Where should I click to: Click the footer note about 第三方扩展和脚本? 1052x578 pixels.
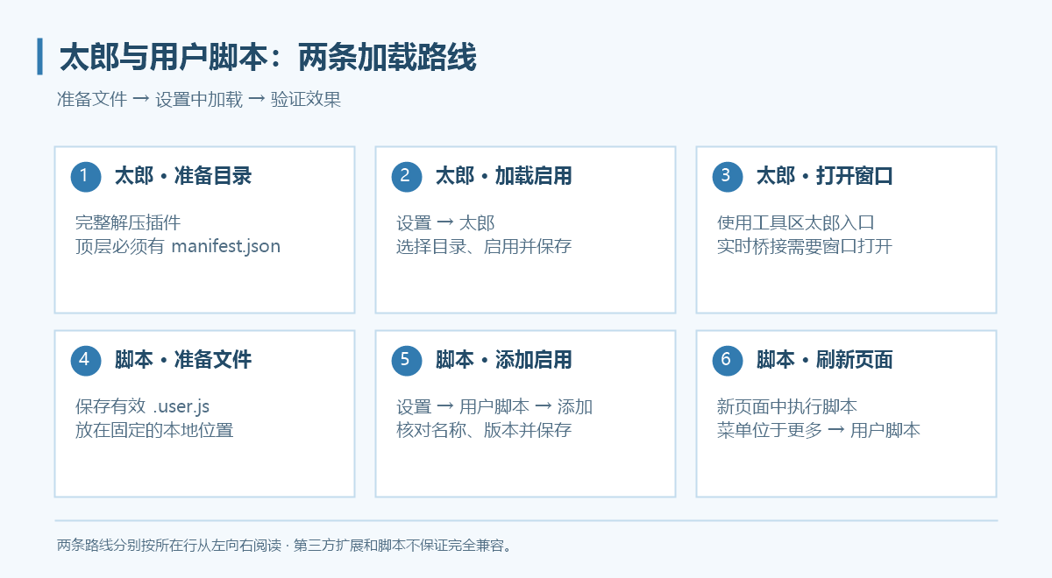click(284, 546)
